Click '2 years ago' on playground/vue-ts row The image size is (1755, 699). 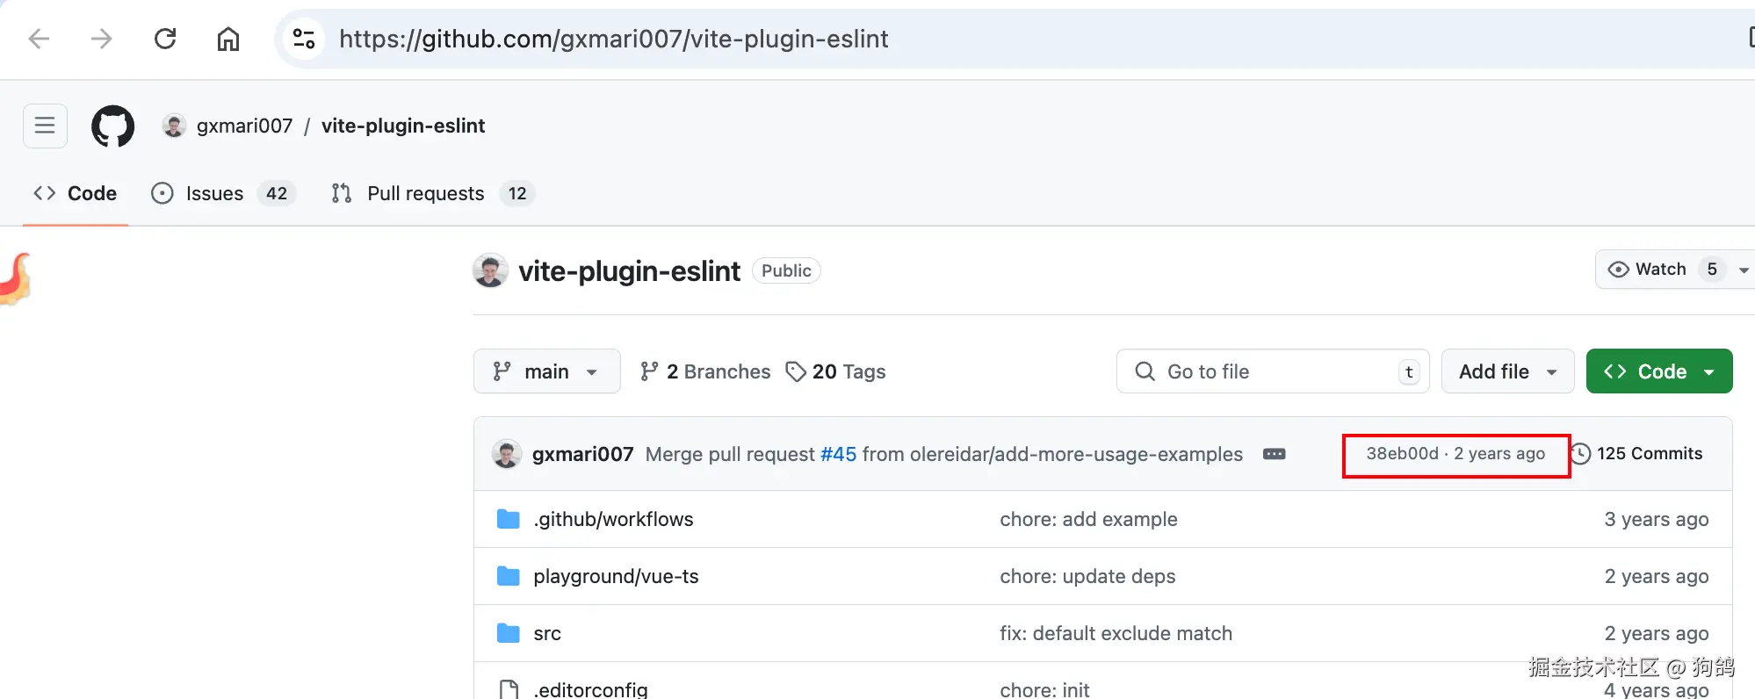pos(1657,576)
